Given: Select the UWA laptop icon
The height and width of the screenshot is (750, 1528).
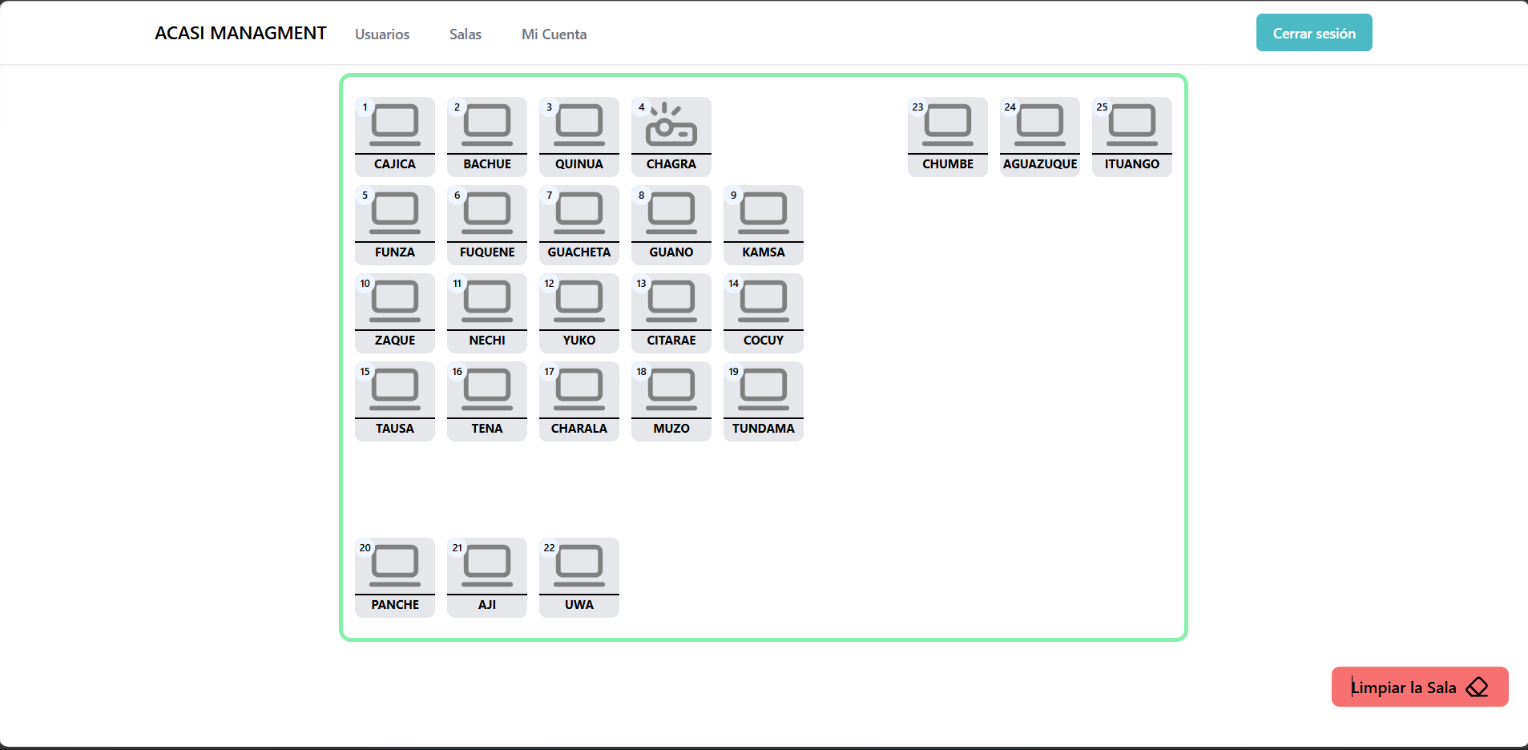Looking at the screenshot, I should click(x=579, y=565).
